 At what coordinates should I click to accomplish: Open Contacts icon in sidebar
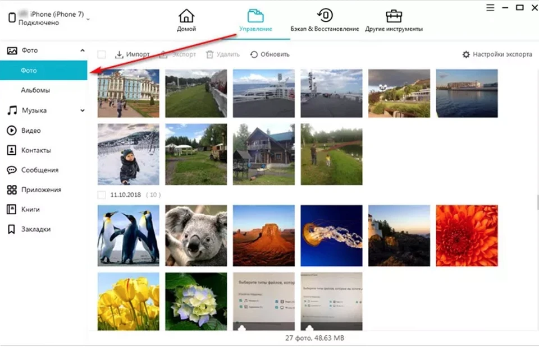coord(11,150)
